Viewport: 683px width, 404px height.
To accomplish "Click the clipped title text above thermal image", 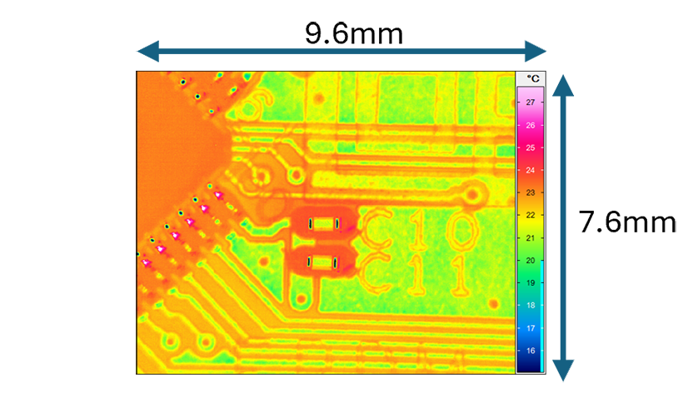I will coord(350,39).
